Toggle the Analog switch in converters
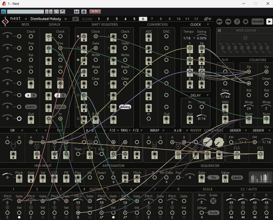273x220 pixels. pos(125,107)
